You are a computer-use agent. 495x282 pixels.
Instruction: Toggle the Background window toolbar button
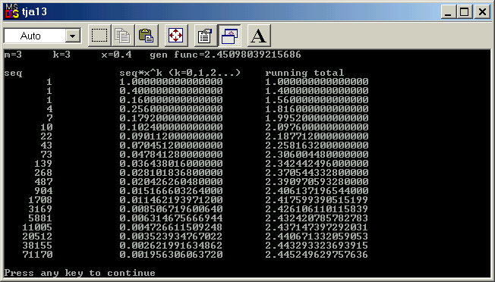(x=229, y=36)
